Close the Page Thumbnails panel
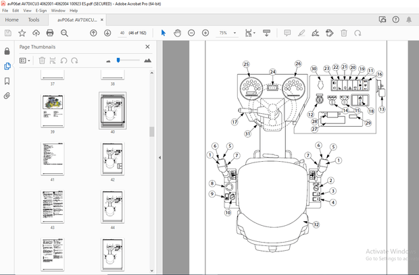This screenshot has height=275, width=419. (x=147, y=47)
